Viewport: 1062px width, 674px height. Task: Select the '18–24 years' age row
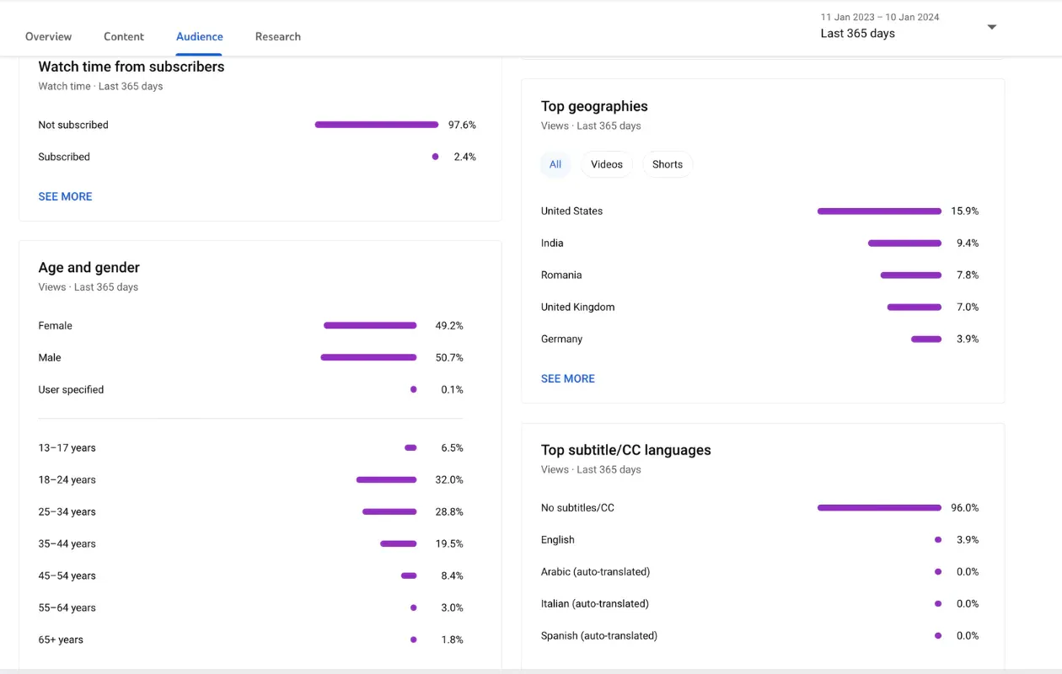pyautogui.click(x=250, y=479)
